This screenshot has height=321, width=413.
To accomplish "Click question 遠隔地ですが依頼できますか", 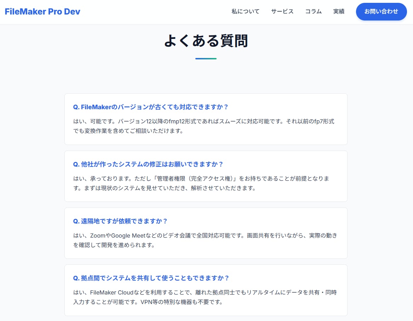I will (120, 221).
